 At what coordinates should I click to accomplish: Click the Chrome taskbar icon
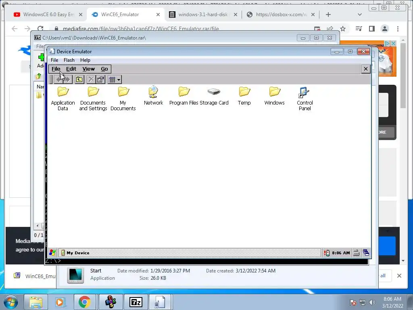(x=85, y=302)
